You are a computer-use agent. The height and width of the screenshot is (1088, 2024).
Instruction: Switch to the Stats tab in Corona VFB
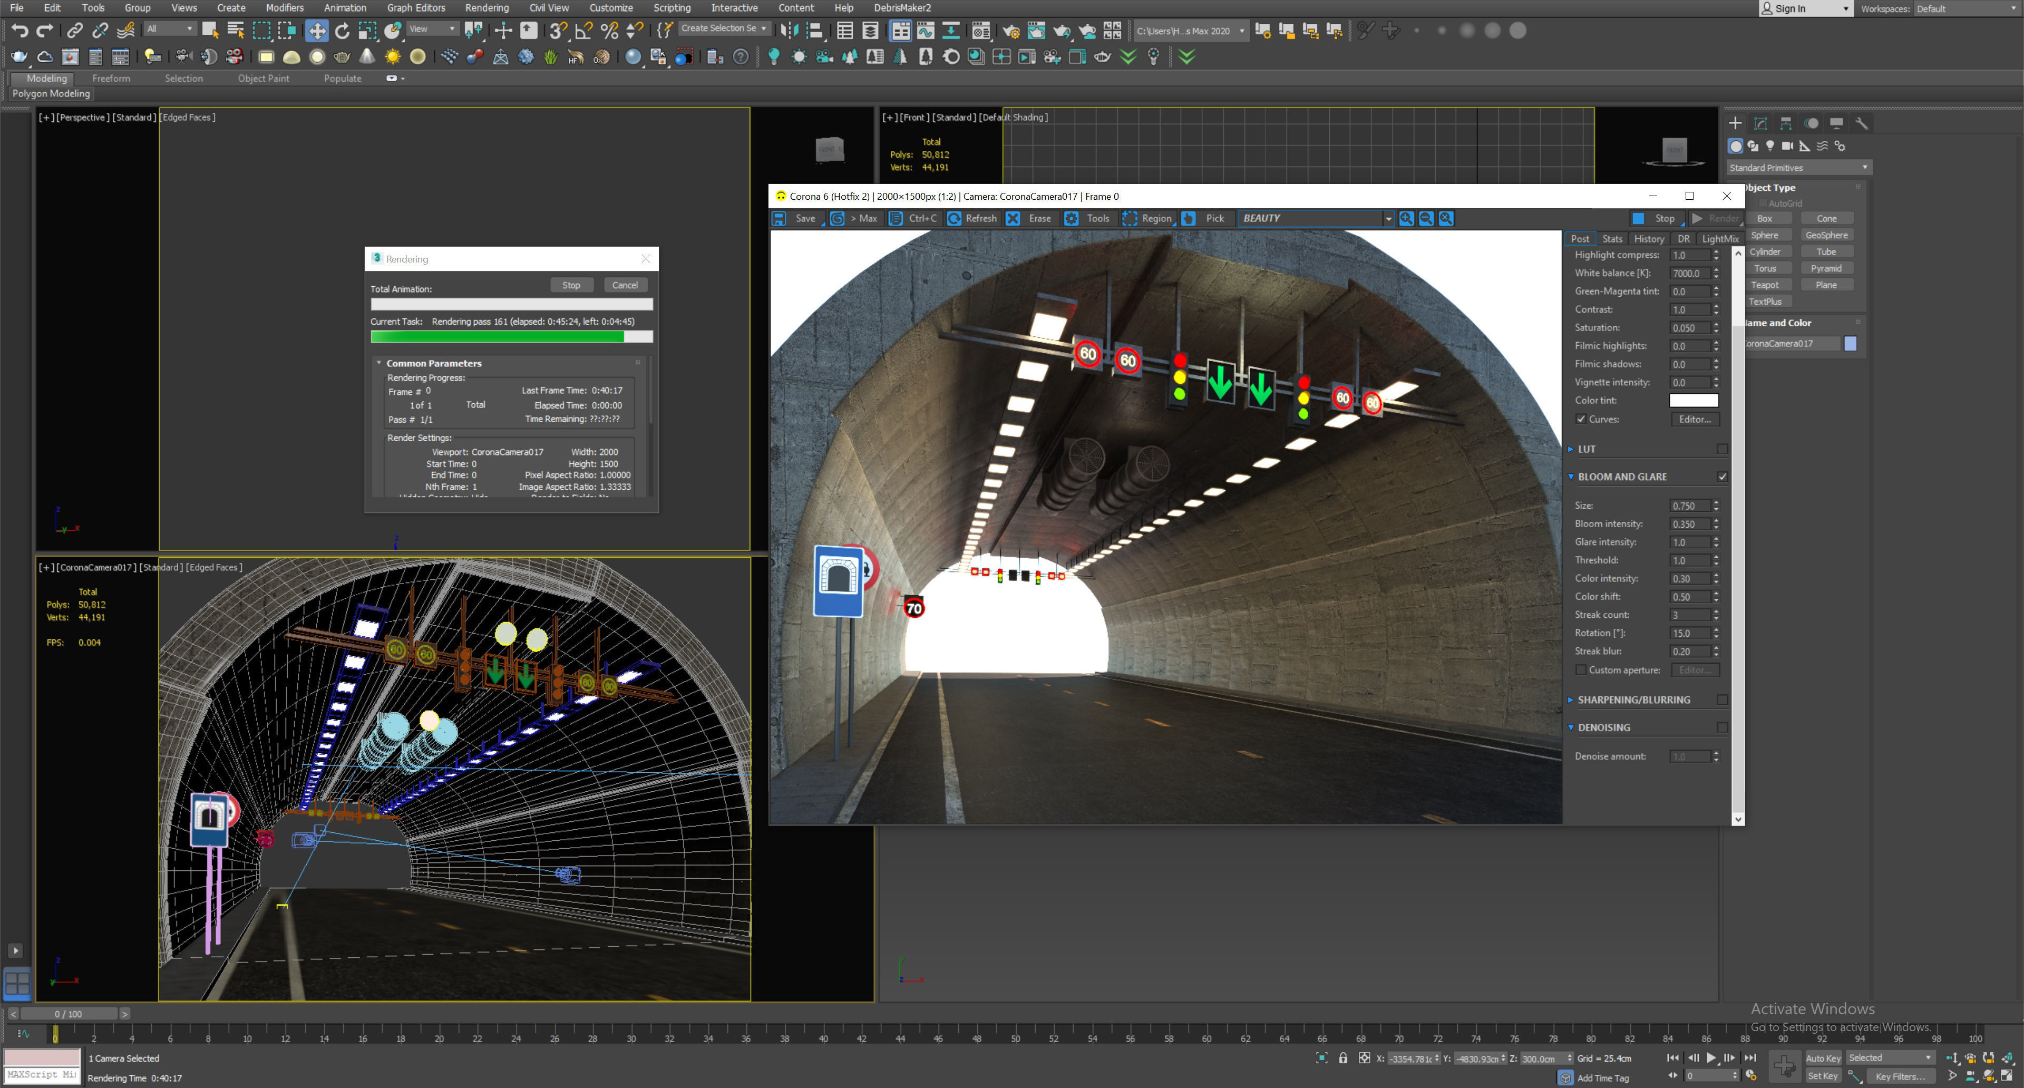(x=1611, y=239)
